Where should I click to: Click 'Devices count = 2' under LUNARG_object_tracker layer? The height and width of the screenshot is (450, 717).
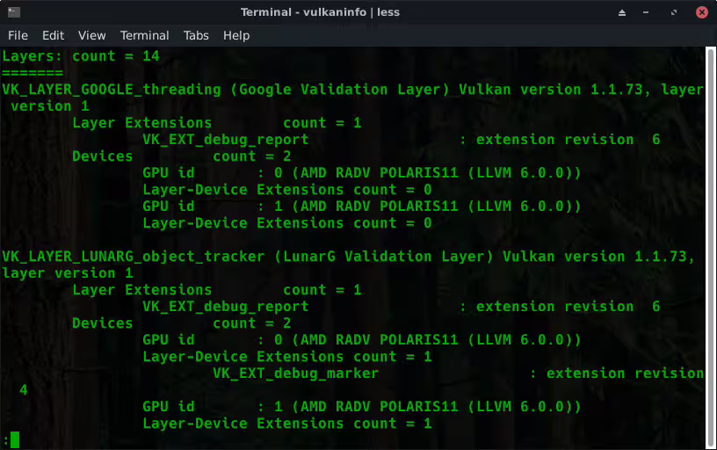(x=182, y=323)
